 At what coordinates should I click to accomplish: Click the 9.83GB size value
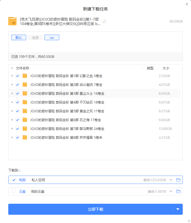pyautogui.click(x=164, y=120)
